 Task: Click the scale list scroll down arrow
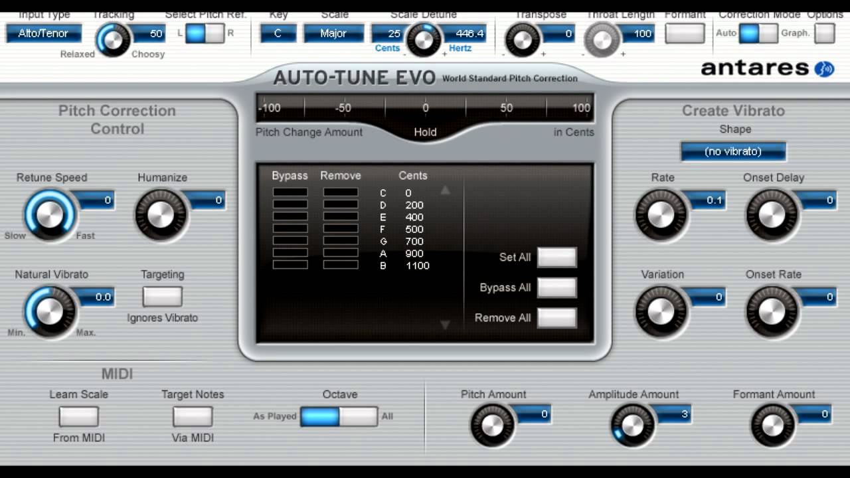click(445, 325)
